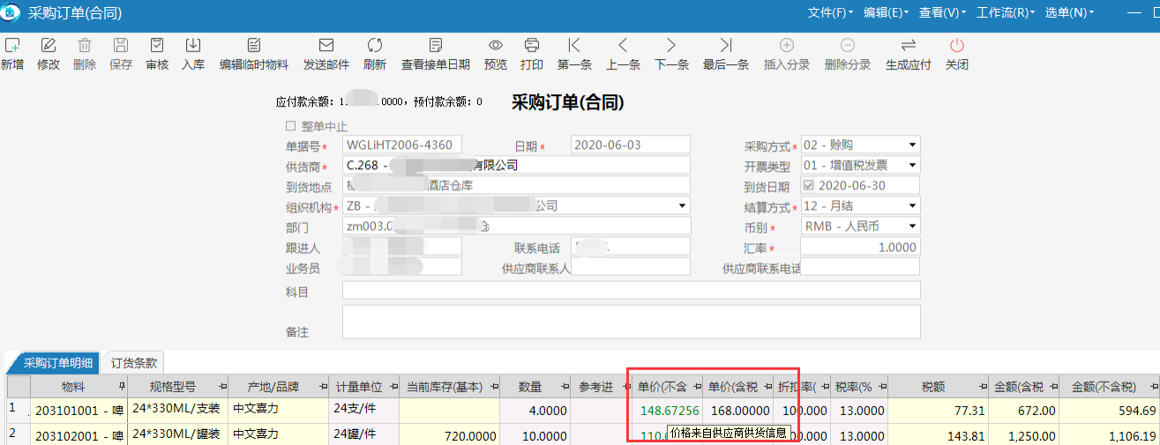Click the 148.67256 unit price cell

tap(667, 411)
